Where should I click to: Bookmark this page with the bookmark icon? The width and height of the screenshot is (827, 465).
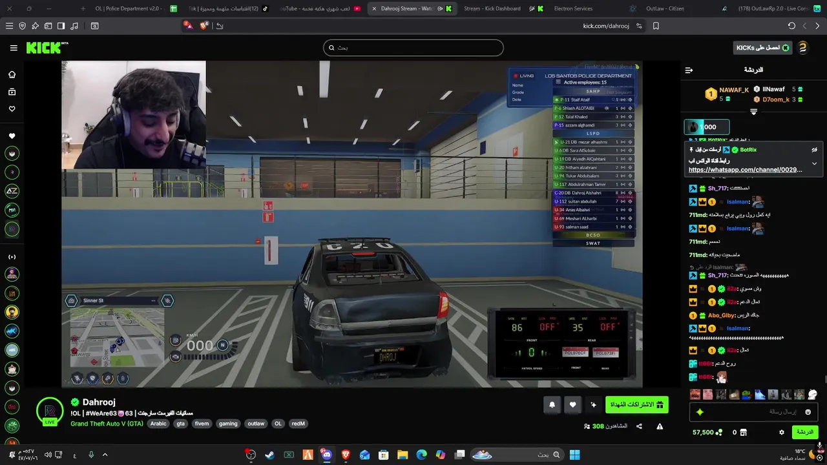pyautogui.click(x=656, y=26)
